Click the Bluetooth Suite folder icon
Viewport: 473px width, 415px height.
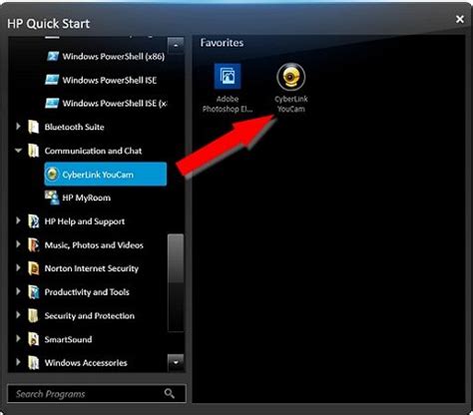tap(33, 127)
